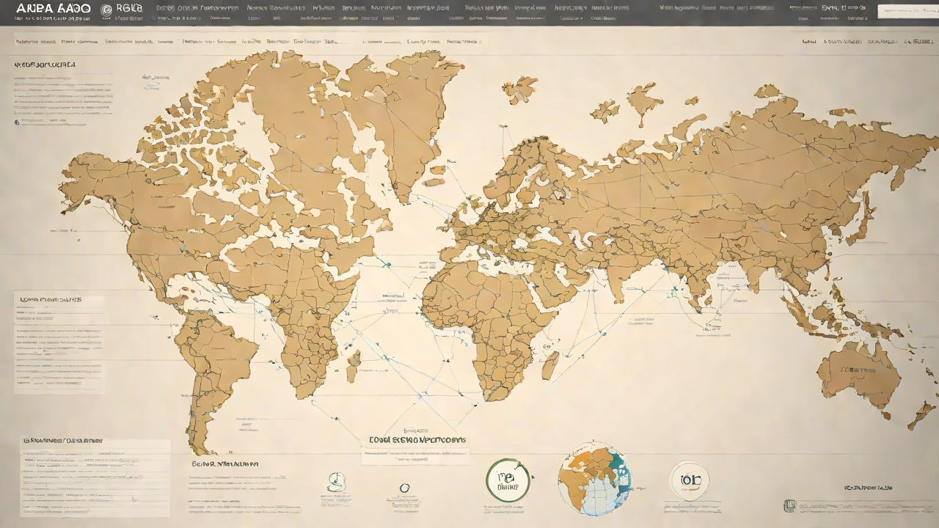Screen dimensions: 939x528
Task: Click the Australia landmass on the map
Action: [x=858, y=374]
